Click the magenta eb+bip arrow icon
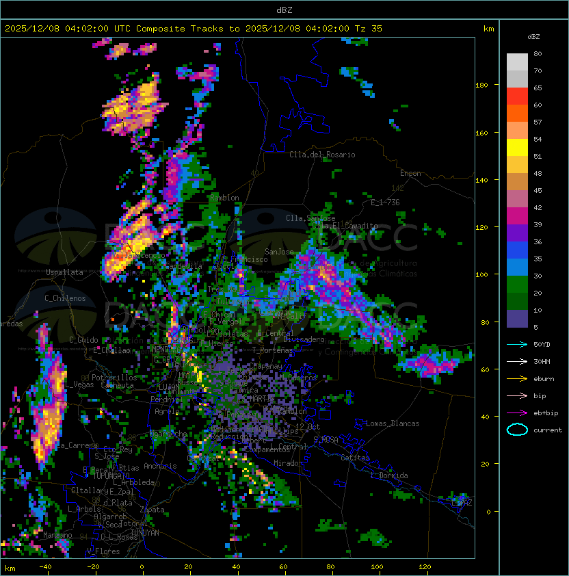Screen dimensions: 569x576 point(517,413)
